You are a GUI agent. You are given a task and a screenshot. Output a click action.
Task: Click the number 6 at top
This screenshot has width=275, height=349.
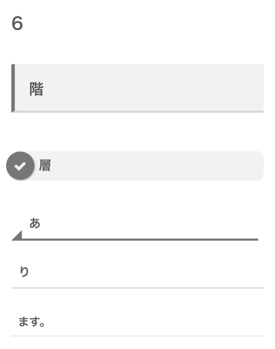pos(17,24)
